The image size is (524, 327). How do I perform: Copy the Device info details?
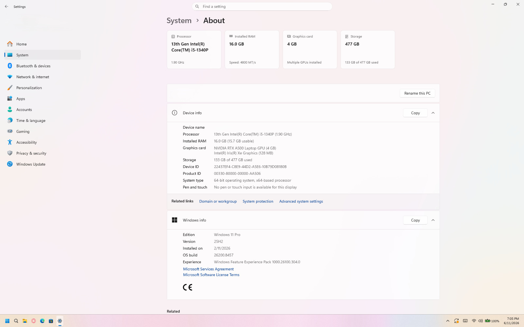415,113
